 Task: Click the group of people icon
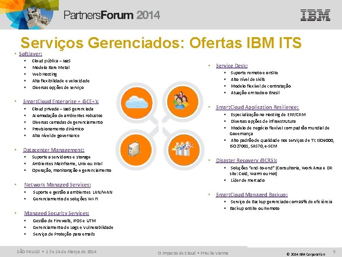[183, 101]
